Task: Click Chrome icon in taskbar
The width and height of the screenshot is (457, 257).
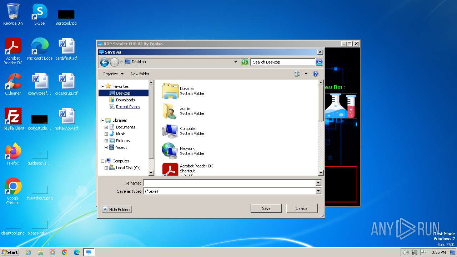Action: tap(65, 252)
